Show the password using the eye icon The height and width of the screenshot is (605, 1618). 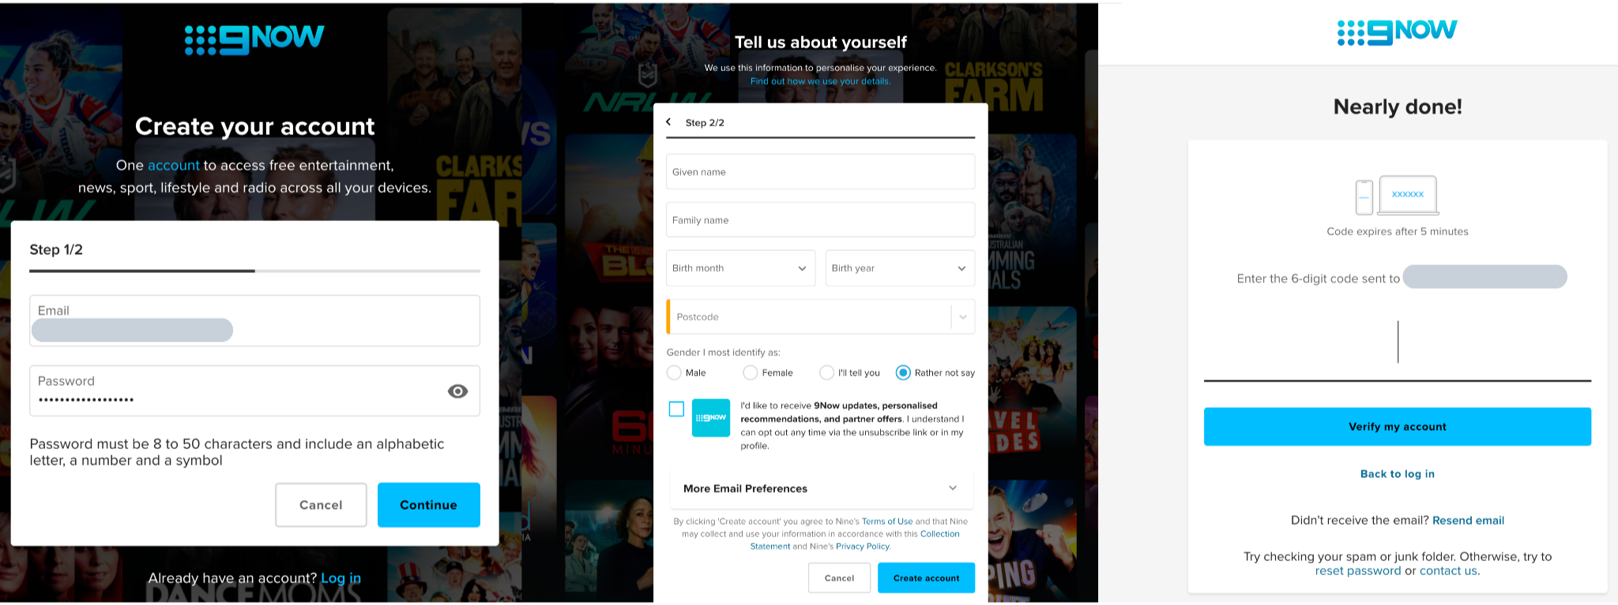point(457,391)
